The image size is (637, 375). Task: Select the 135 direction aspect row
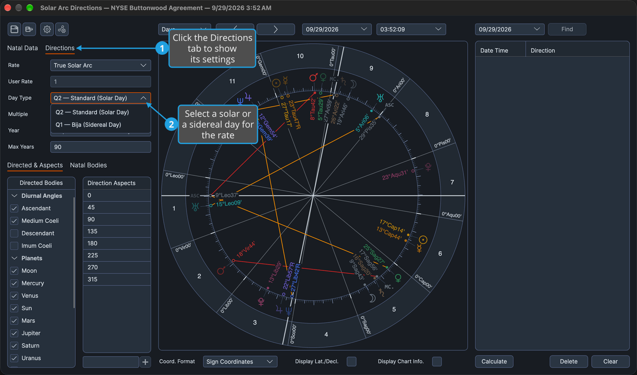coord(117,231)
